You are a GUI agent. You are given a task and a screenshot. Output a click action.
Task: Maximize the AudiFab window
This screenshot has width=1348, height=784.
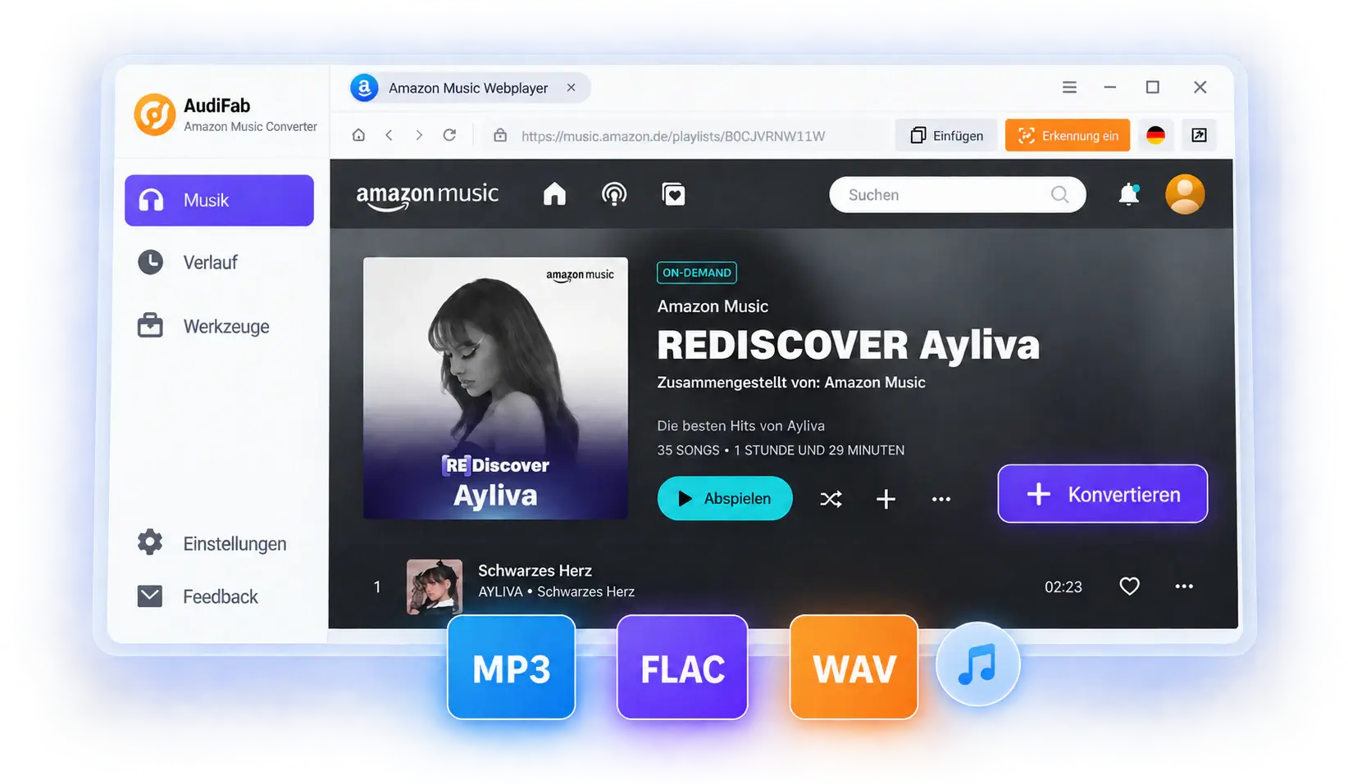[x=1153, y=87]
